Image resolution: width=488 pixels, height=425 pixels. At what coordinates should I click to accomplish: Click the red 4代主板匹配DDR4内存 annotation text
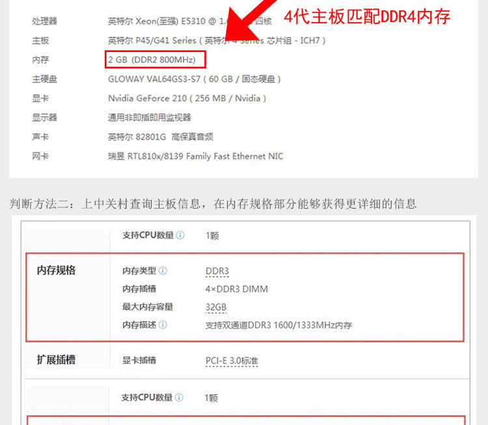pos(367,16)
